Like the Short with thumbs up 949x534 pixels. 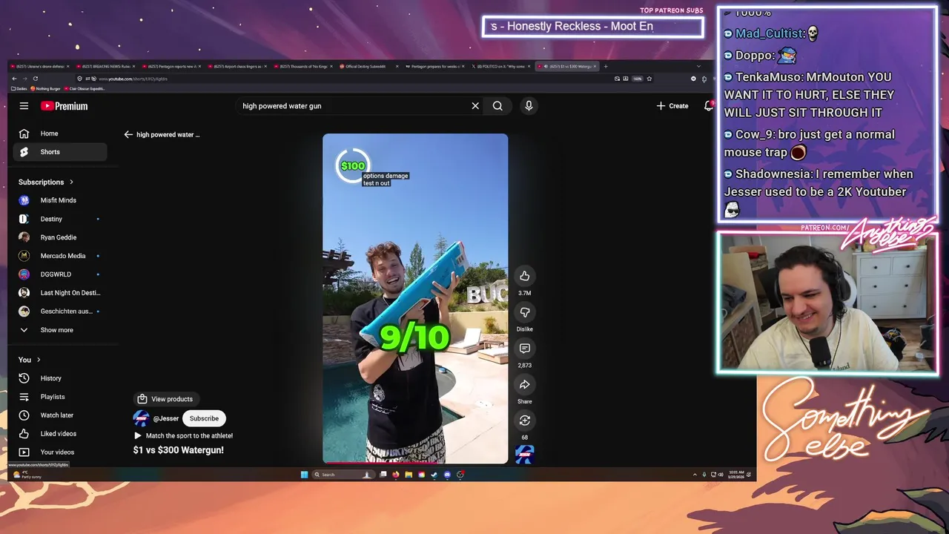click(x=524, y=276)
